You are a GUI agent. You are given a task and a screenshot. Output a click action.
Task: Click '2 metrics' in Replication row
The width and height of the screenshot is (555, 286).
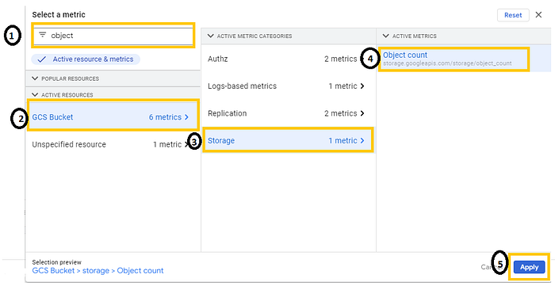pyautogui.click(x=341, y=113)
